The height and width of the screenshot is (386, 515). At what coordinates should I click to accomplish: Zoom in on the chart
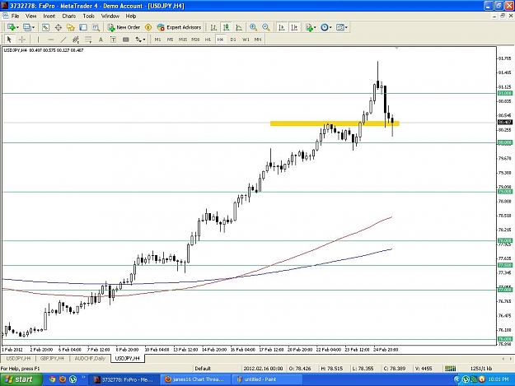point(253,27)
